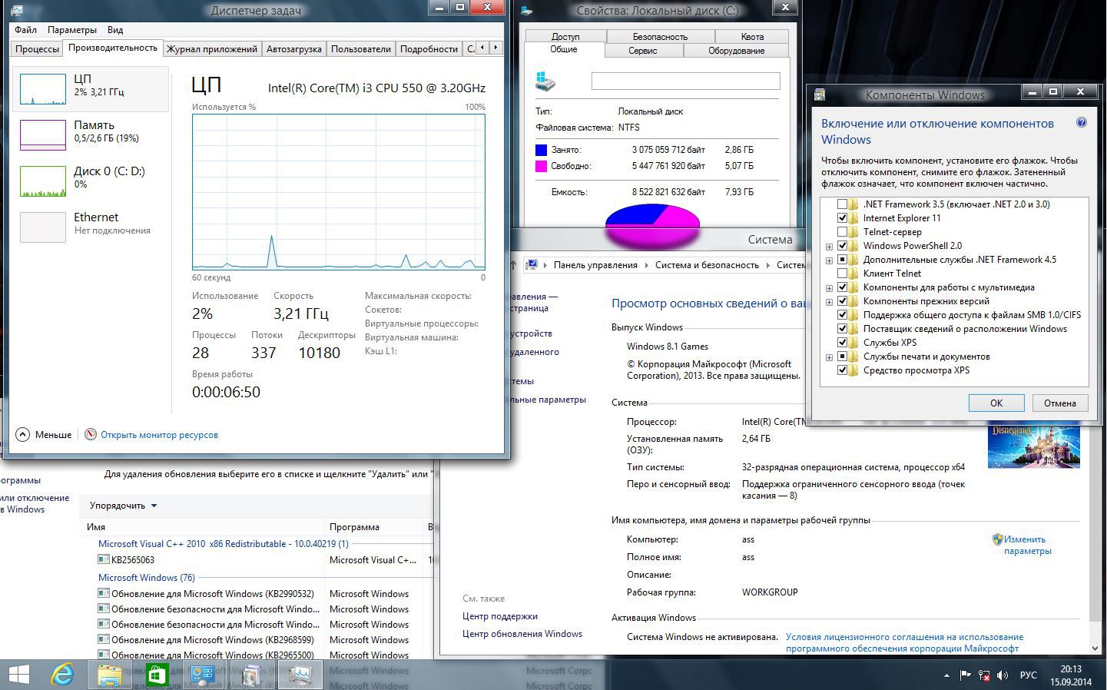Select KB2565063 update row icon
The height and width of the screenshot is (690, 1107).
tap(104, 560)
